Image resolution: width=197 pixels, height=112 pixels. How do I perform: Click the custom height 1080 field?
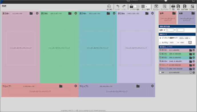183,43
